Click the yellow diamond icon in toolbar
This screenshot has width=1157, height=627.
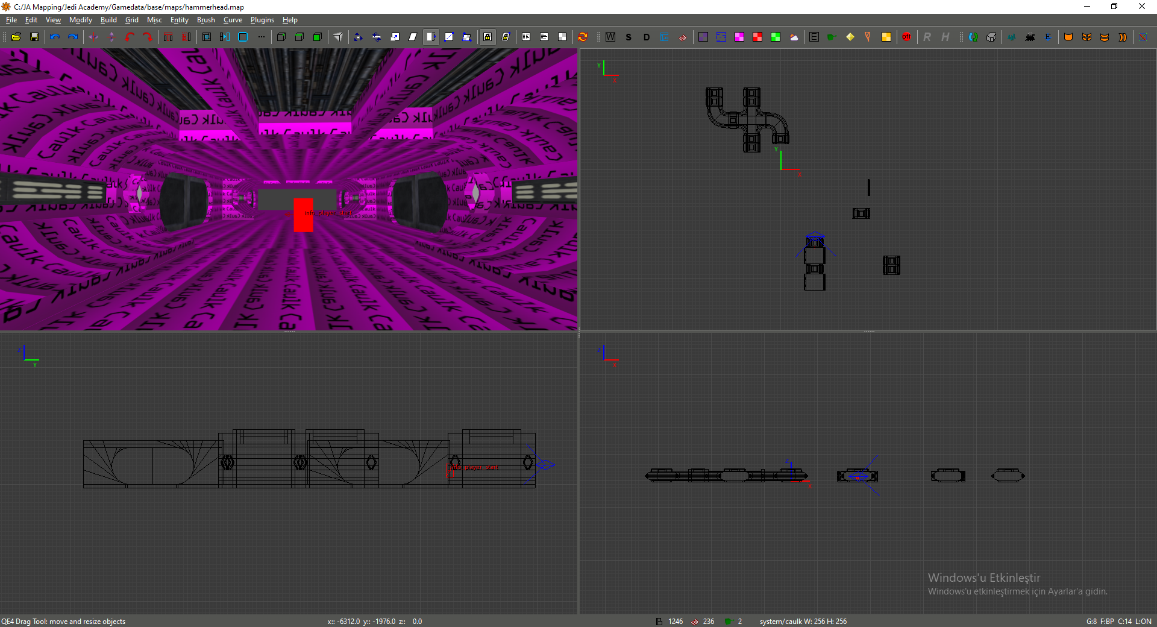[850, 37]
